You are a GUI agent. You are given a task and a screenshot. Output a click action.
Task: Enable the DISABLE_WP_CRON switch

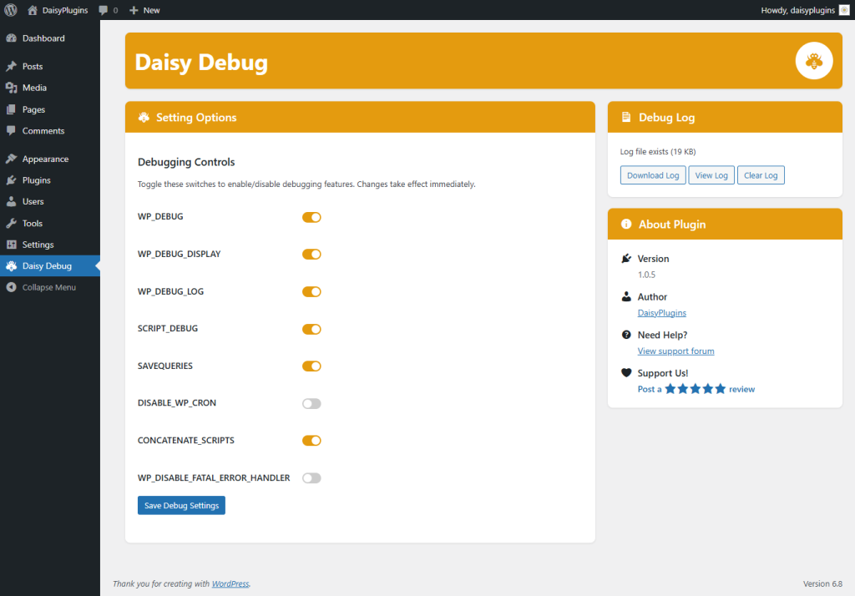(311, 403)
